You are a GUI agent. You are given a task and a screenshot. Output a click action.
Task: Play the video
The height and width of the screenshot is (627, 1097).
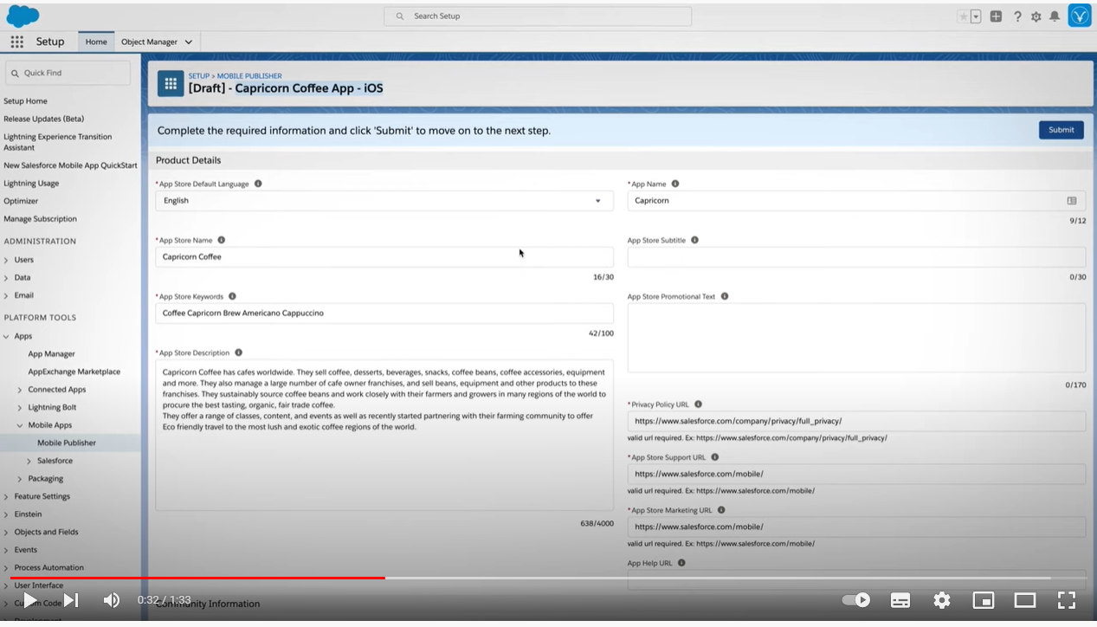click(x=30, y=600)
